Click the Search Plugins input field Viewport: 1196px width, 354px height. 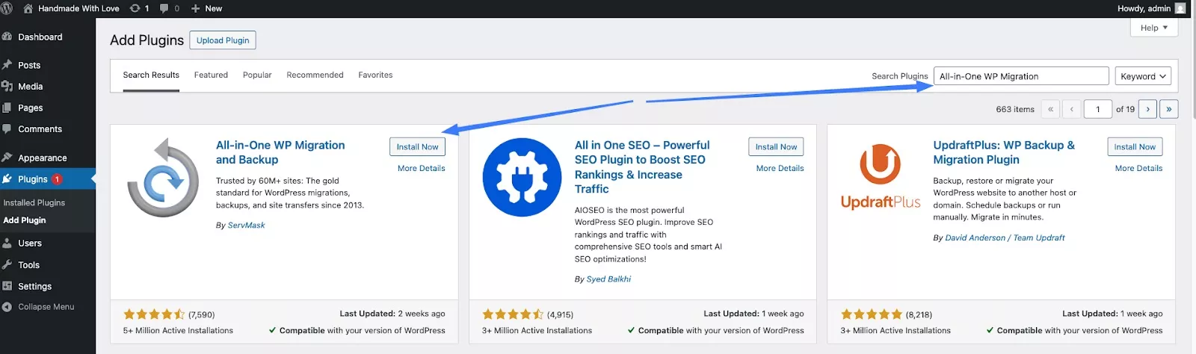1021,76
